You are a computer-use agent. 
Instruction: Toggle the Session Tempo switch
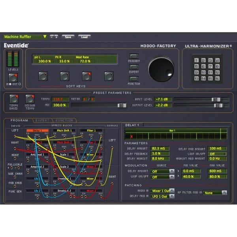[x=30, y=99]
